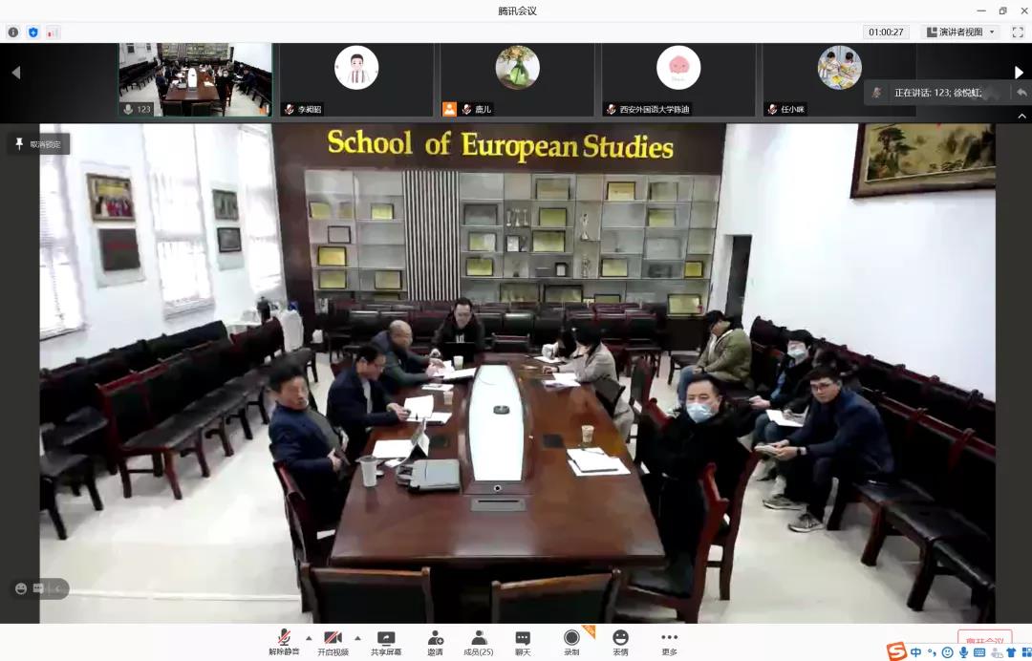Image resolution: width=1032 pixels, height=661 pixels.
Task: Unmute the microphone in the toolbar
Action: [283, 641]
